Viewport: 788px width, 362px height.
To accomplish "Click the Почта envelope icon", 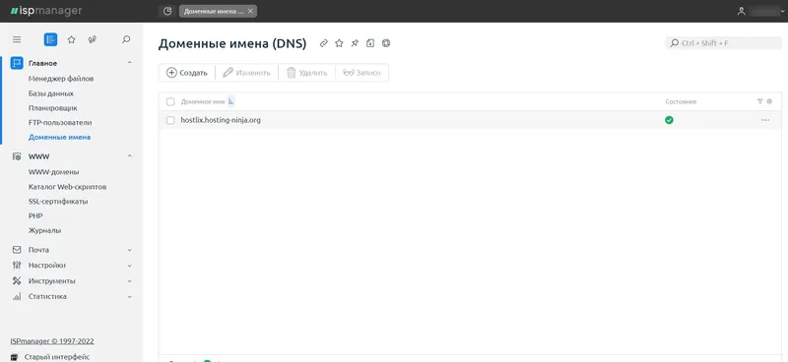I will click(17, 250).
